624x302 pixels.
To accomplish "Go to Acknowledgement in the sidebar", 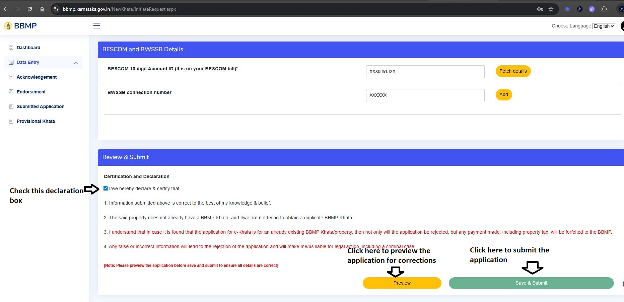I will tap(37, 77).
